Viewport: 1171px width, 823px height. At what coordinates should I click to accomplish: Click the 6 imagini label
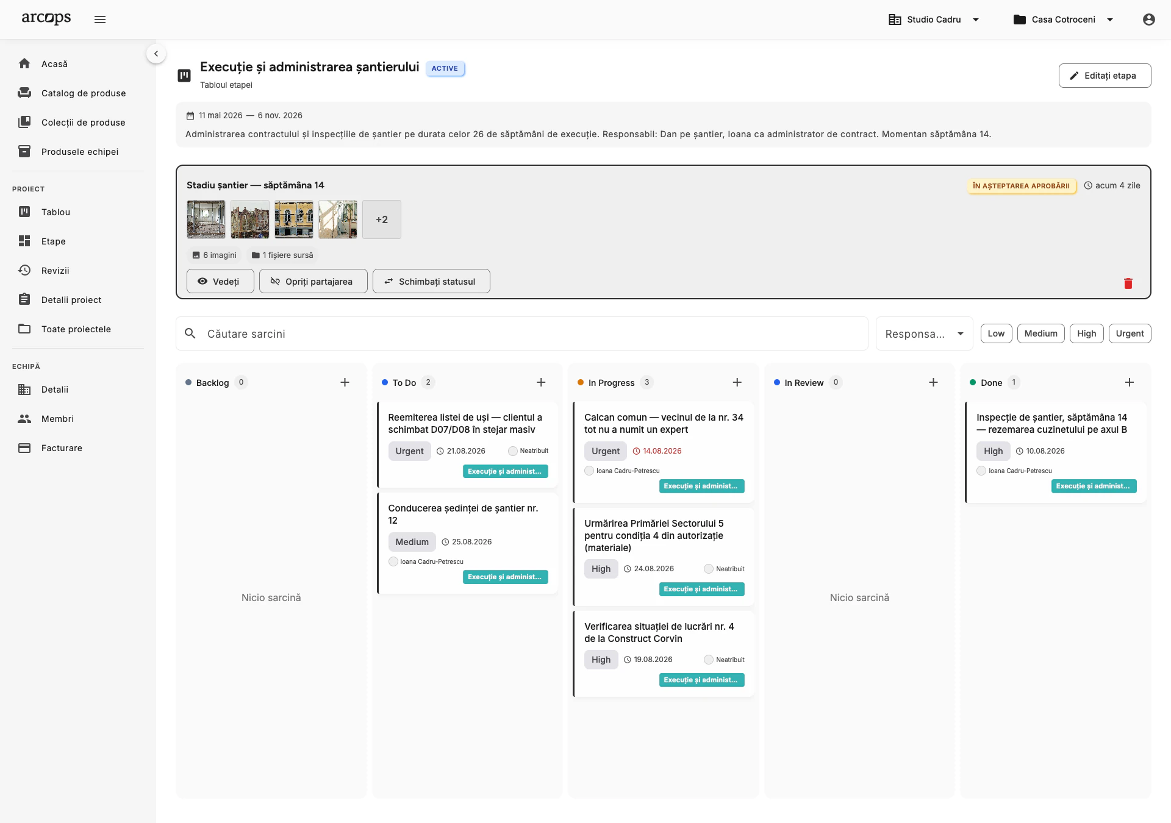[214, 255]
